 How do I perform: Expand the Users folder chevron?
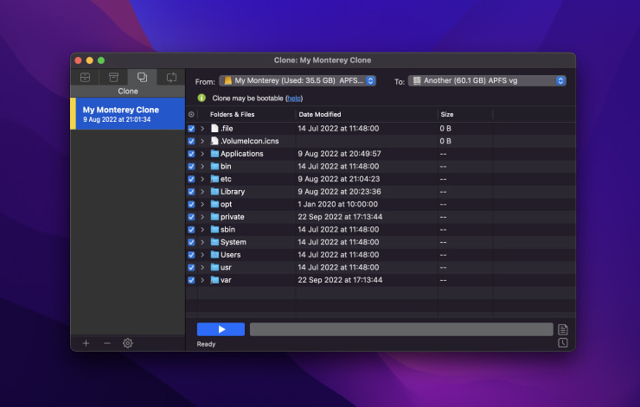click(202, 255)
